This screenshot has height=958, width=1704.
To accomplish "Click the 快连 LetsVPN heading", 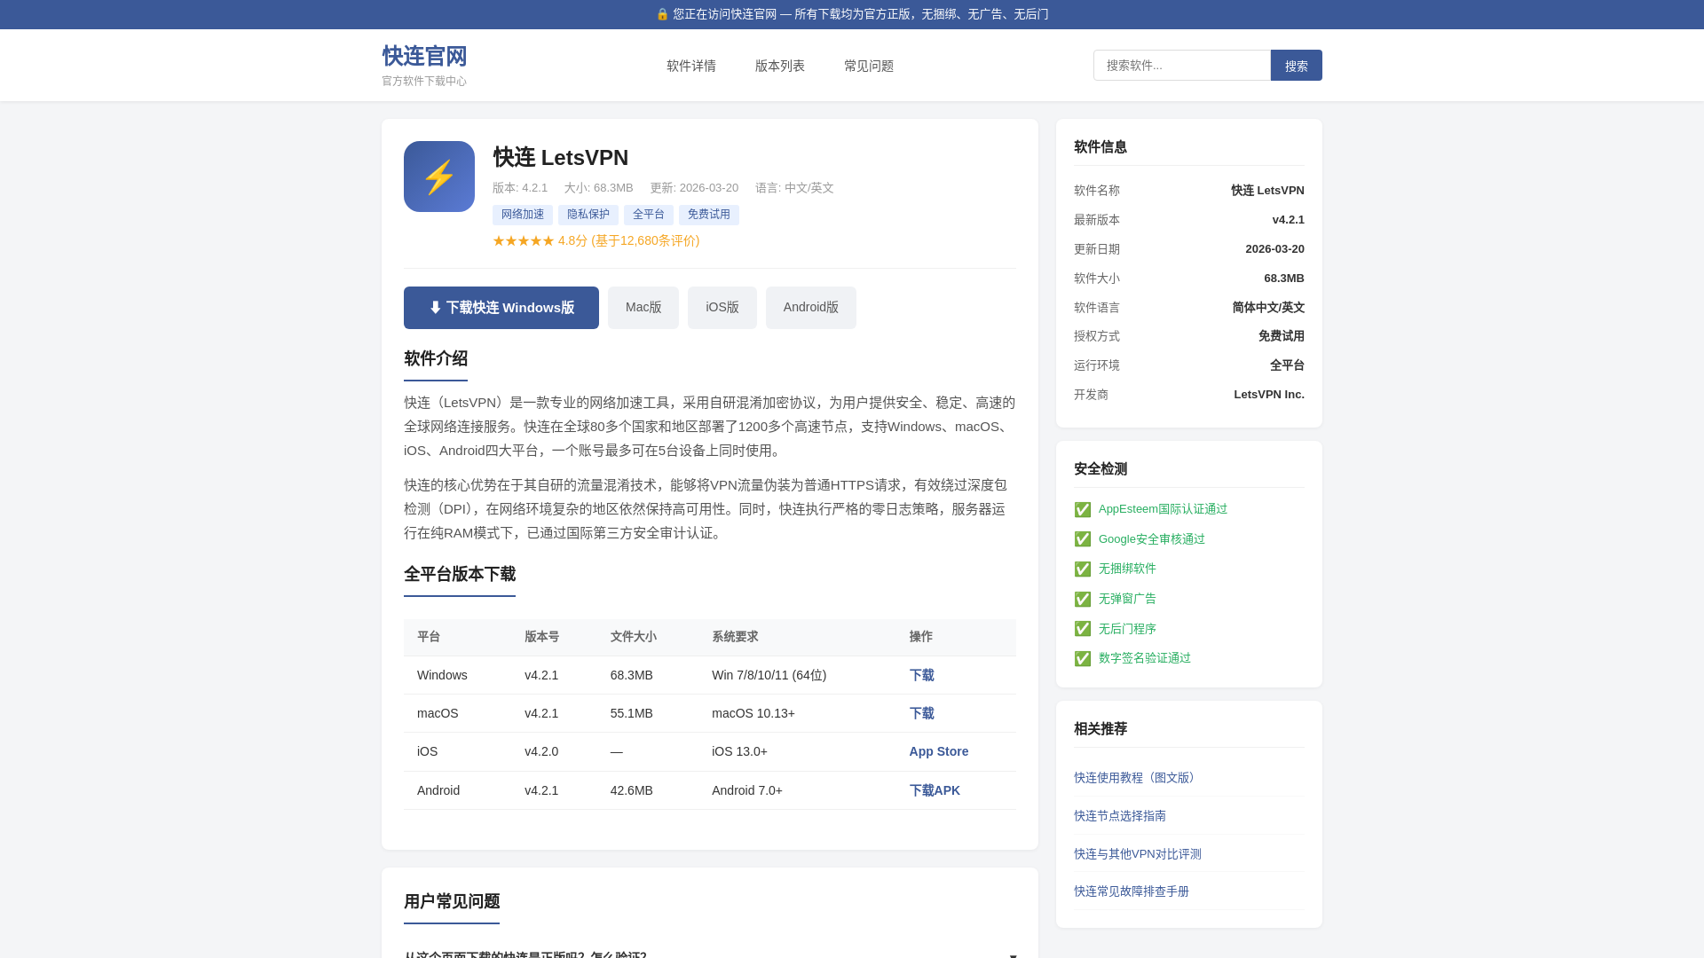I will 561,158.
